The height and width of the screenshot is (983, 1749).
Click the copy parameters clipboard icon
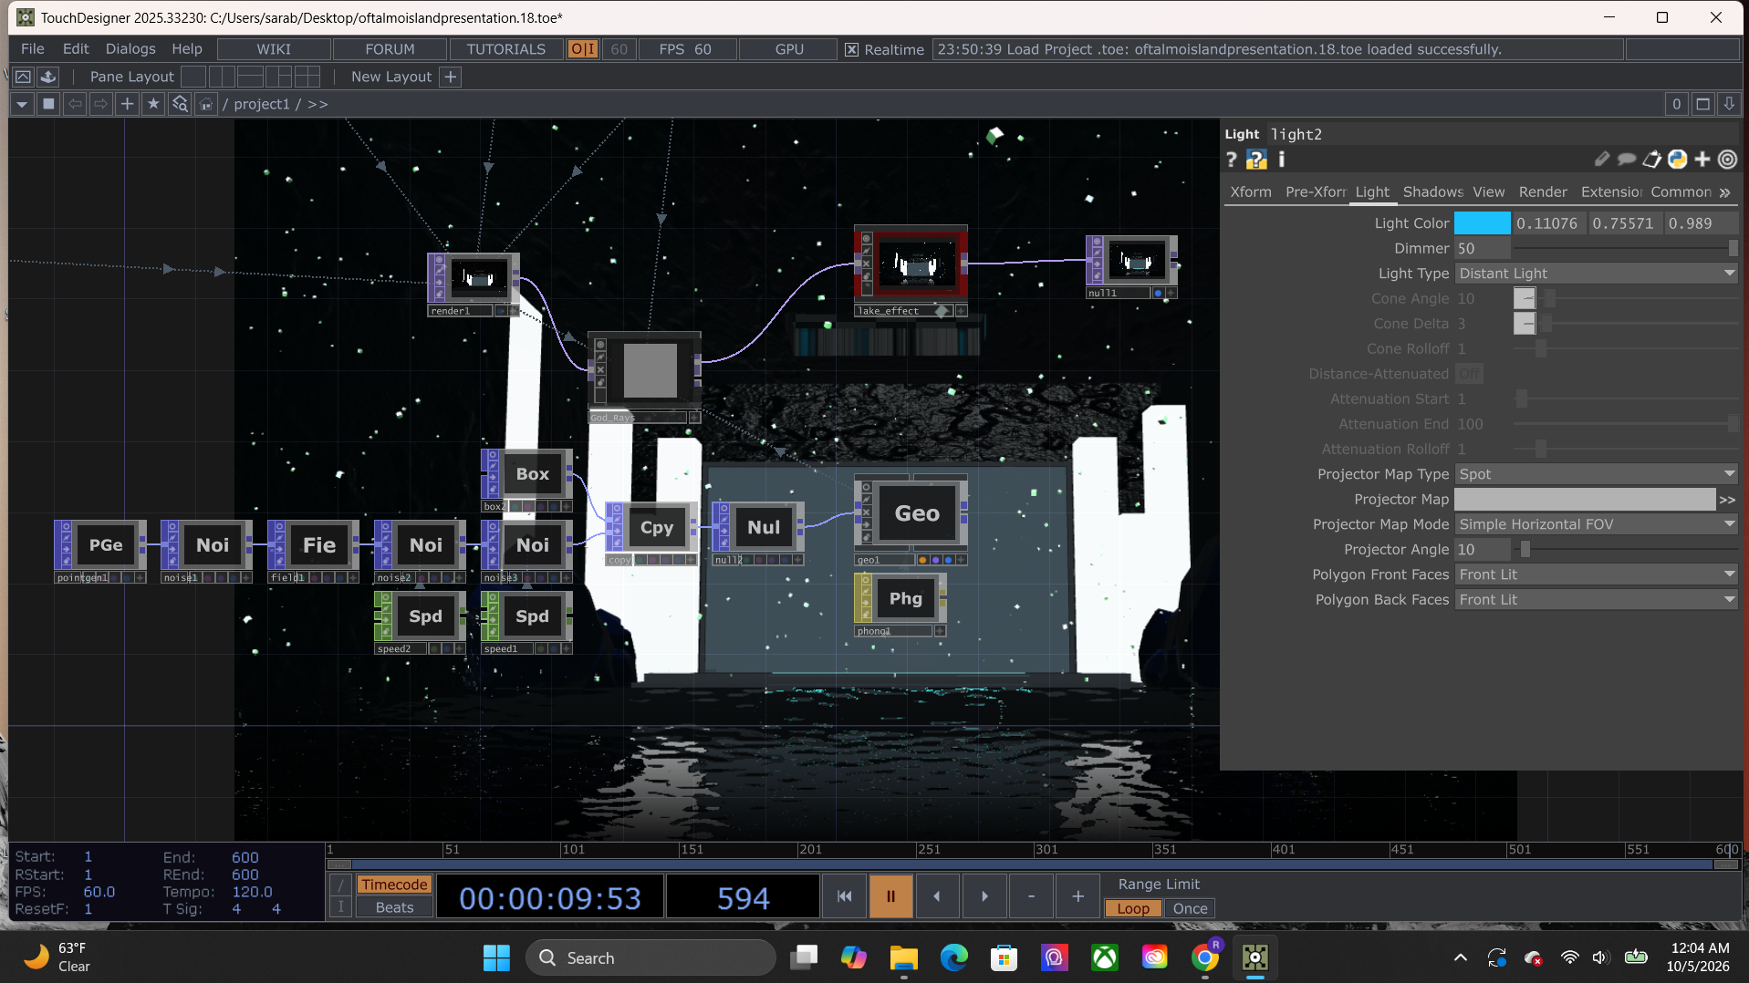[1651, 160]
